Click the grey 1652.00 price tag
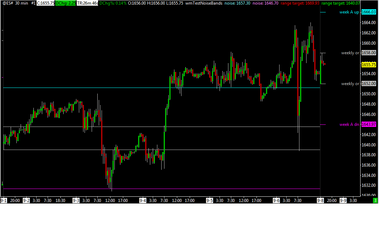This screenshot has width=379, height=229. pyautogui.click(x=369, y=84)
